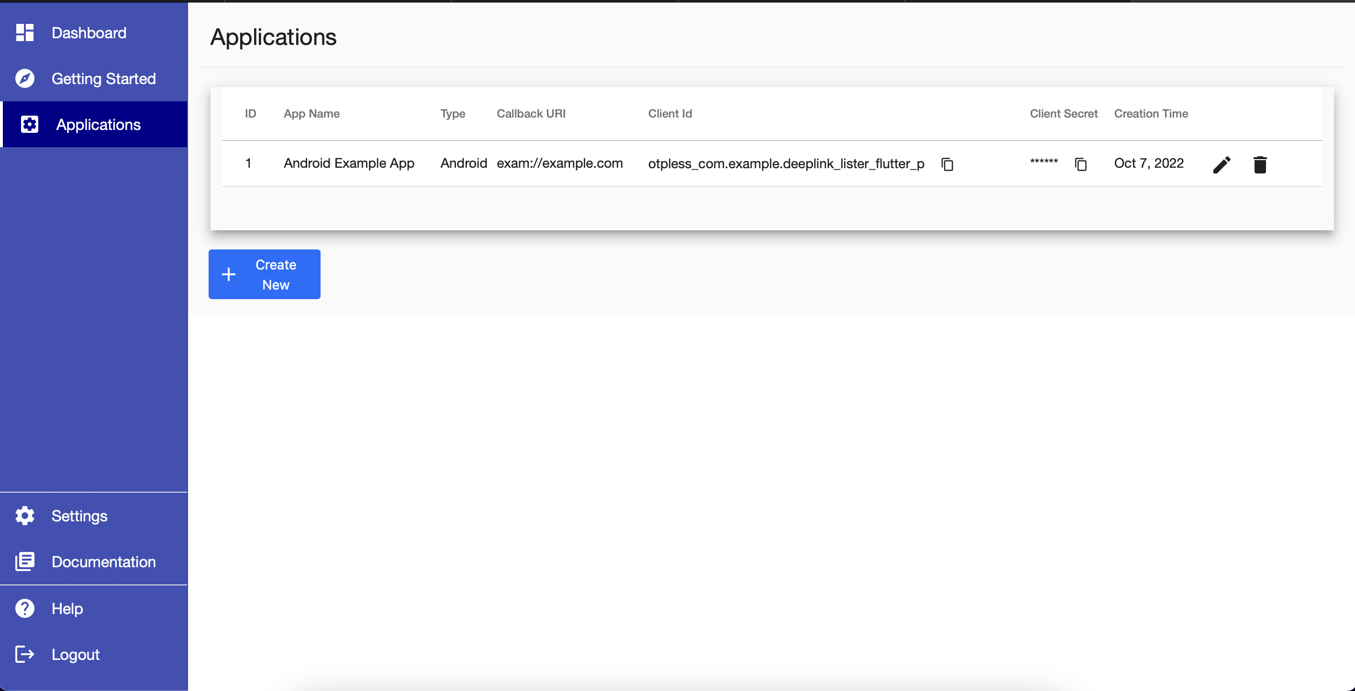The image size is (1355, 691).
Task: Click the Creation Time column header
Action: 1151,114
